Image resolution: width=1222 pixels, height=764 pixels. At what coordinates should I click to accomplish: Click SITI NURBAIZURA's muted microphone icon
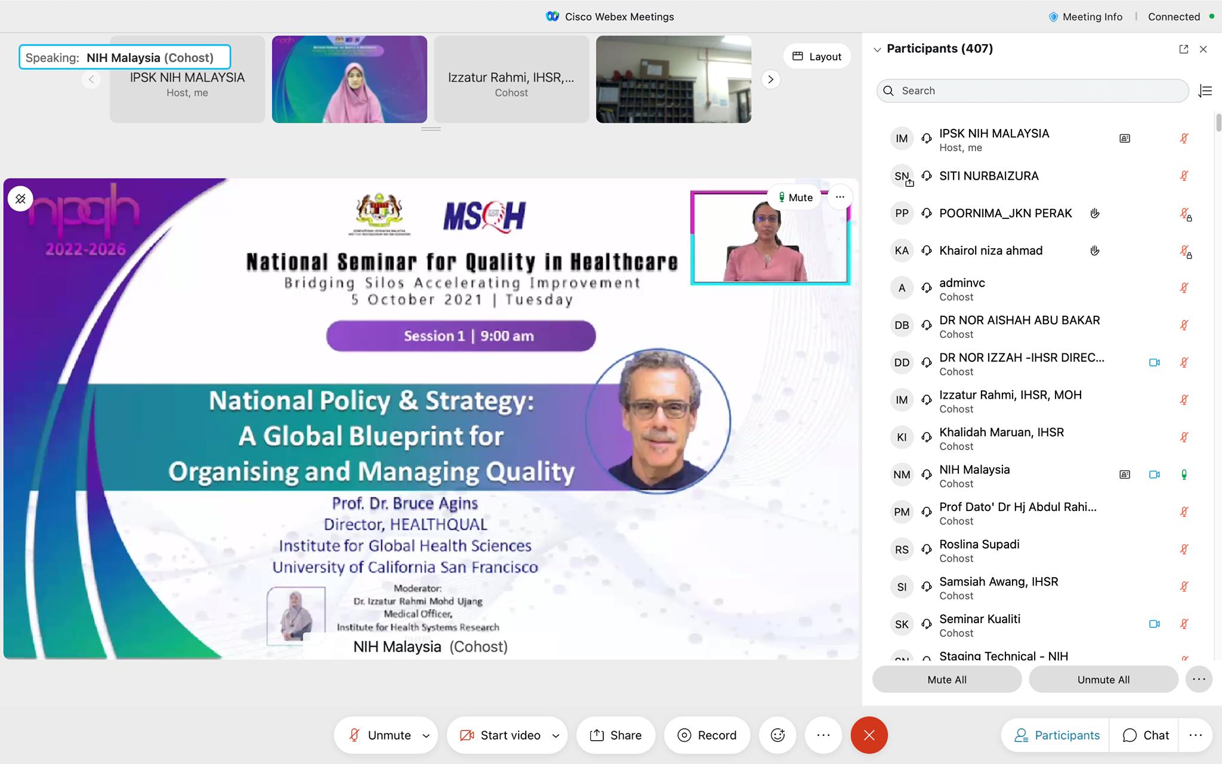(1184, 176)
